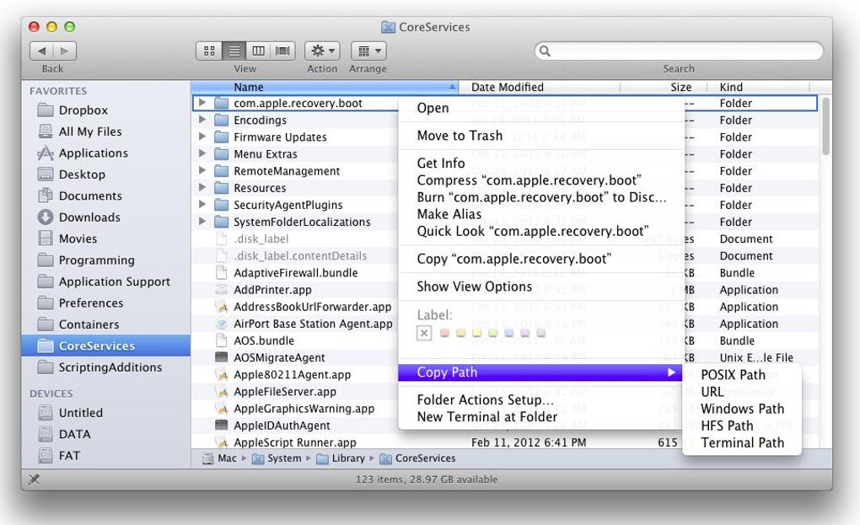
Task: Remove label with the X swatch
Action: (x=424, y=333)
